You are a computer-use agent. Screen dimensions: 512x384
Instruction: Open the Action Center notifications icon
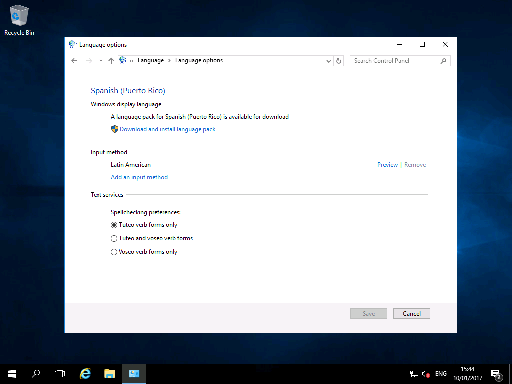click(x=496, y=374)
